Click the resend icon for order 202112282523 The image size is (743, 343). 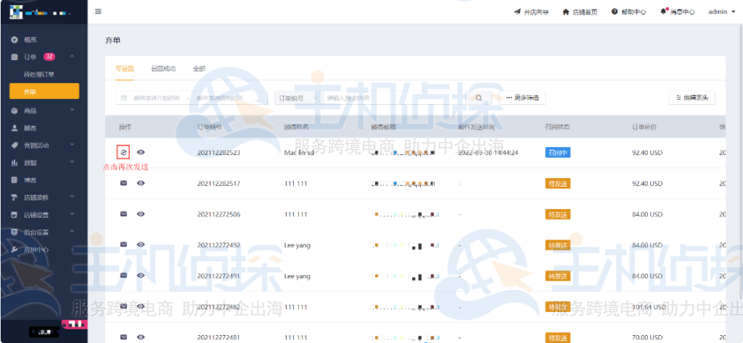click(123, 153)
